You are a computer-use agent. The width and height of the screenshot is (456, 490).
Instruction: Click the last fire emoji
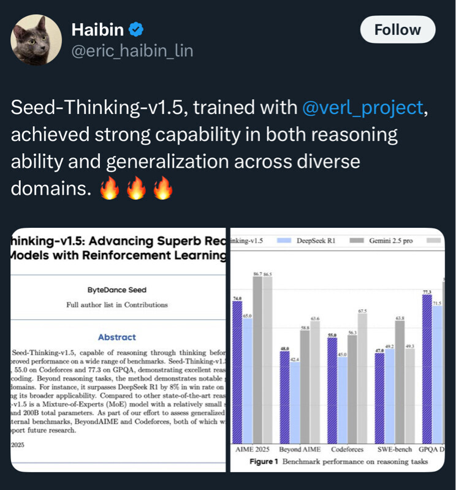click(163, 188)
